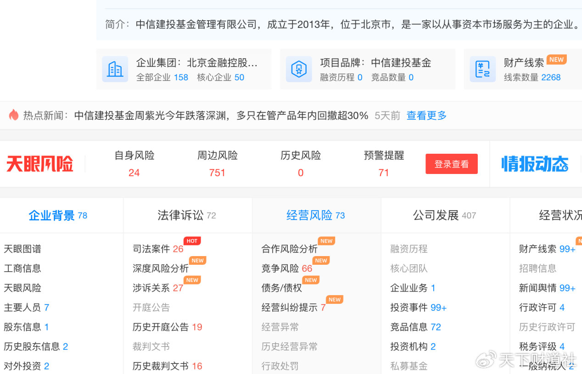Open 核心企业 50 link
This screenshot has width=582, height=374.
click(221, 77)
